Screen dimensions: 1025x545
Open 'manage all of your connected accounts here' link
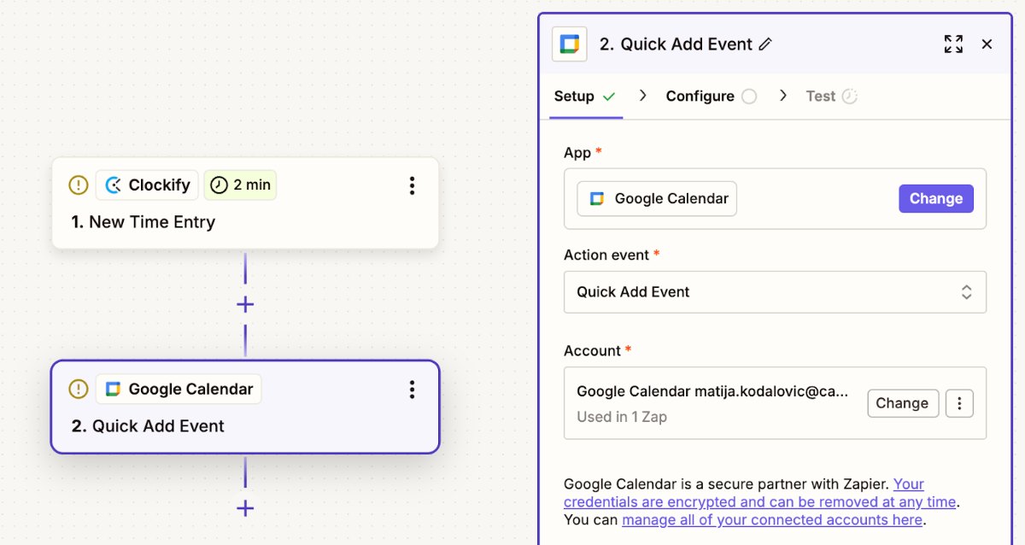[772, 520]
